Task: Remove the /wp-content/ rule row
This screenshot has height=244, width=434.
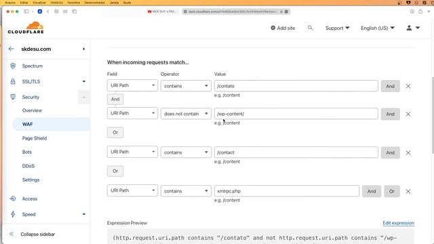Action: 408,114
